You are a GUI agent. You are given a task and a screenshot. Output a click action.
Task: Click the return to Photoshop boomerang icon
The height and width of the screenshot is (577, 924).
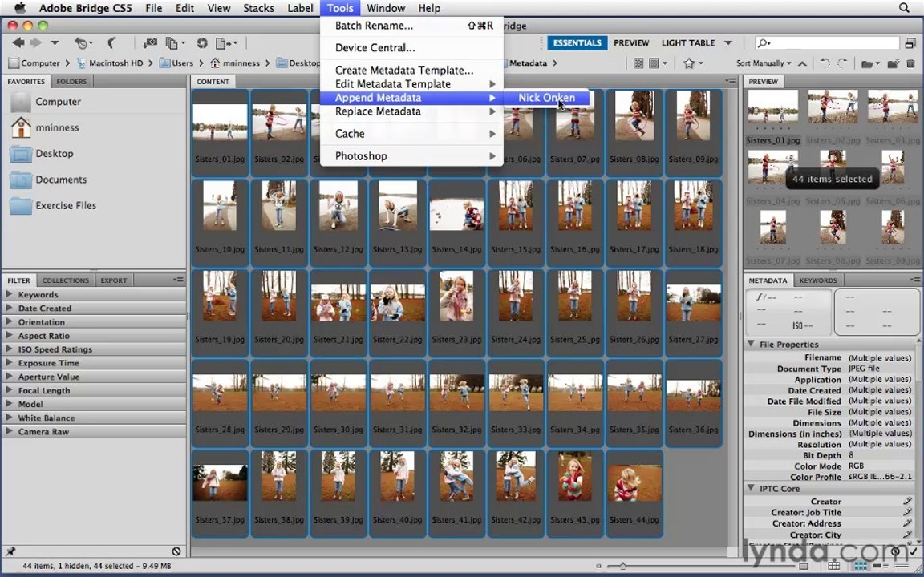pos(111,43)
